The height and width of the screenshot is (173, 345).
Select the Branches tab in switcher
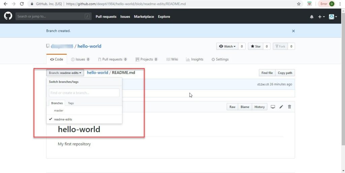tap(57, 103)
